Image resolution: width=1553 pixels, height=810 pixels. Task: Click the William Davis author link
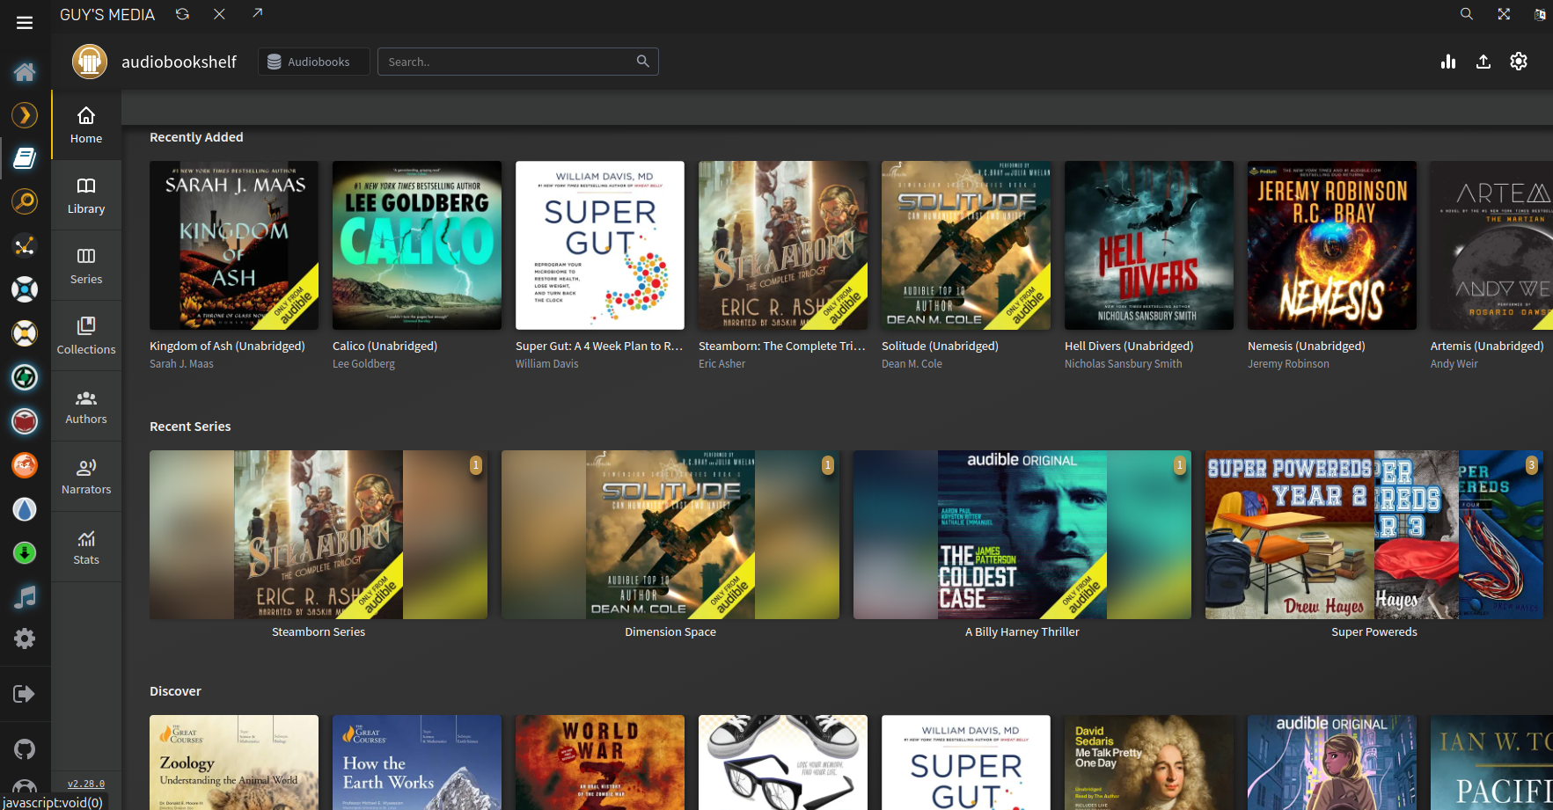pos(547,364)
